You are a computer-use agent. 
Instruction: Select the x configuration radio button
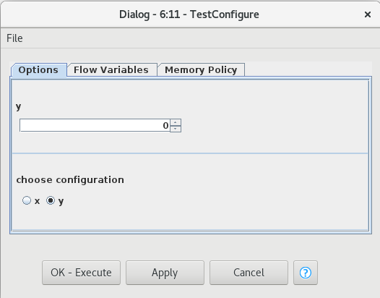(27, 200)
